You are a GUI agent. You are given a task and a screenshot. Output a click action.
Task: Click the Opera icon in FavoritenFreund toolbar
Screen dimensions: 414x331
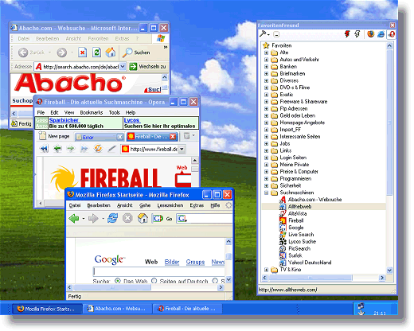coord(392,34)
